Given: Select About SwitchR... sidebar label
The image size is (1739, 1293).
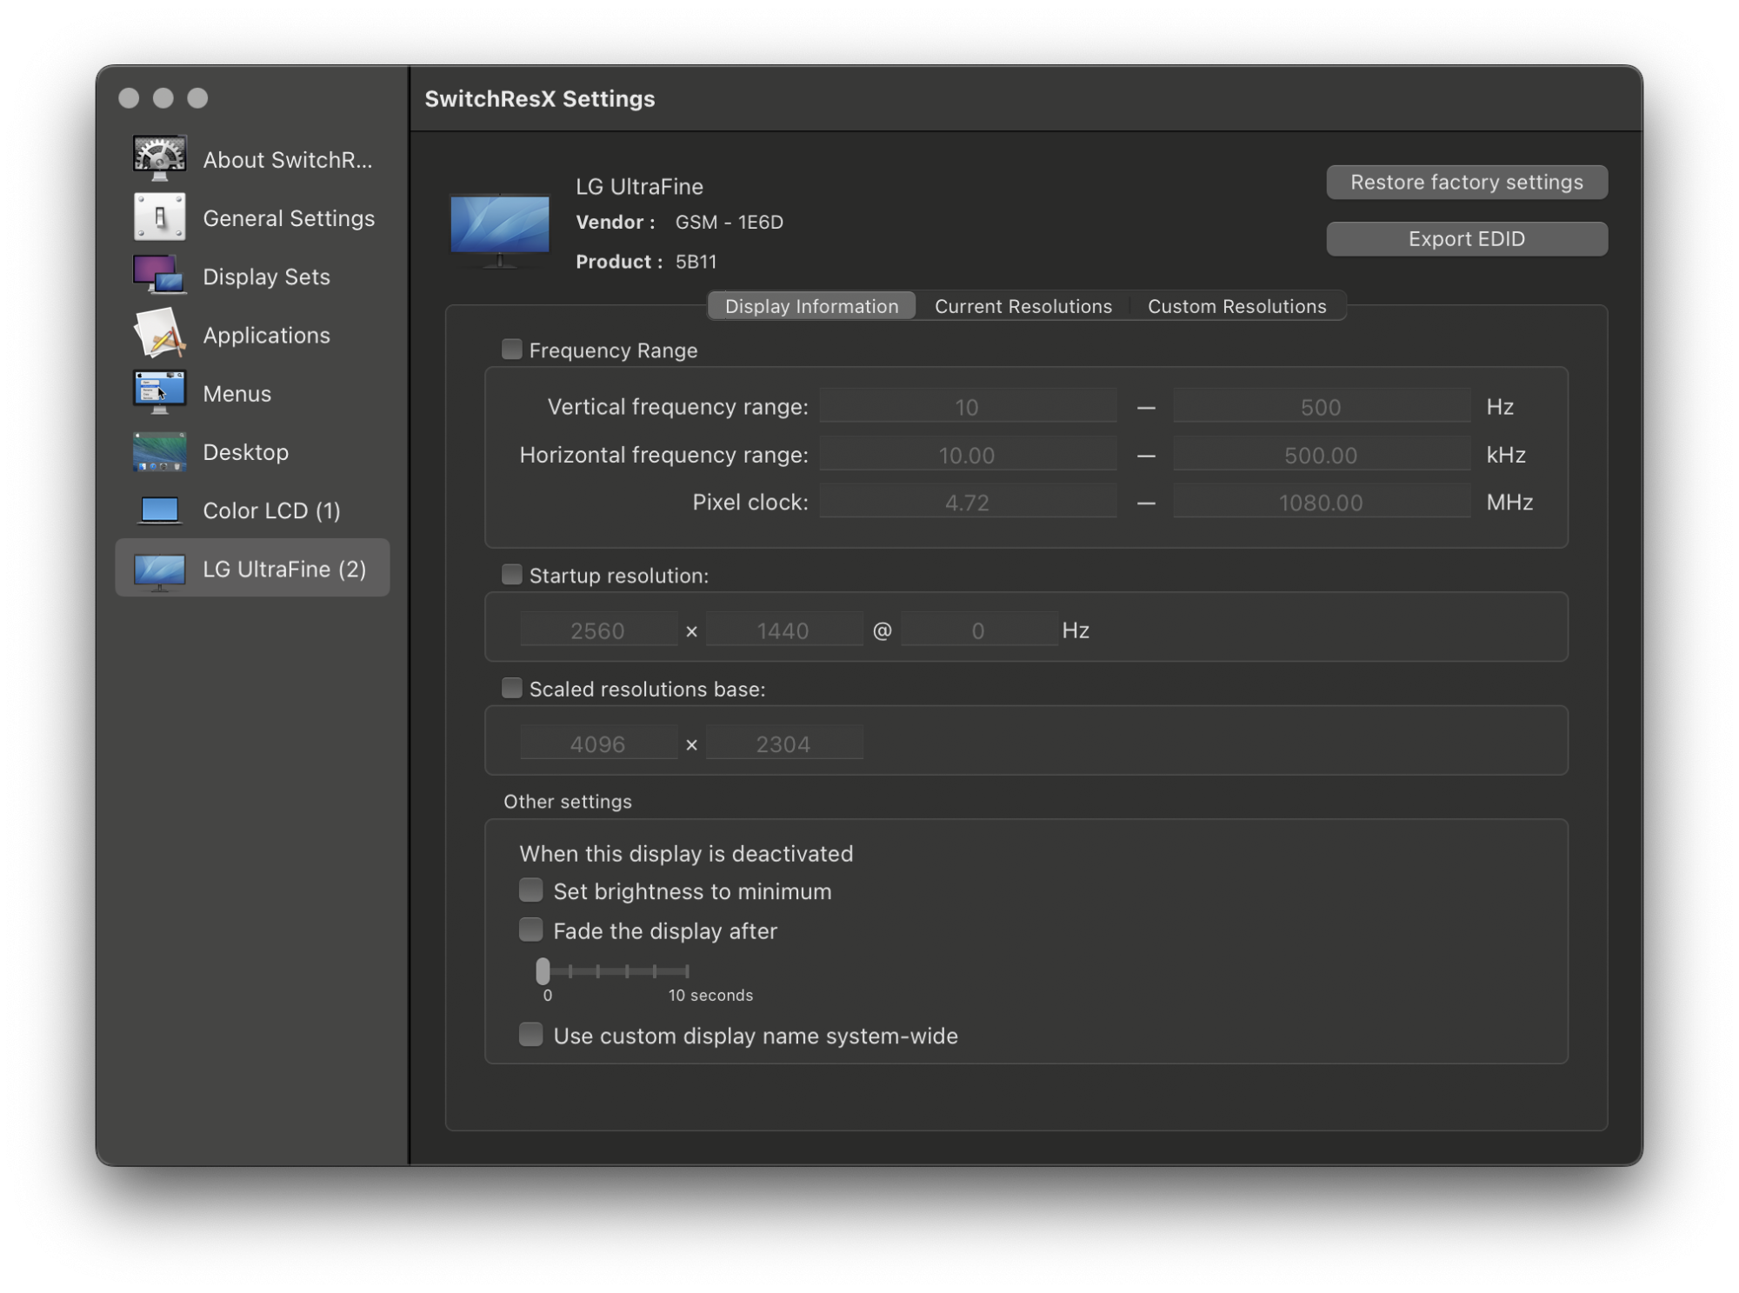Looking at the screenshot, I should coord(287,160).
